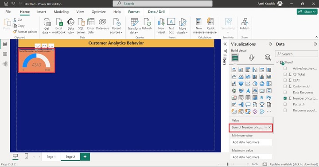Click the highlighted Gauge visual icon
319x167 pixels.
coord(255,91)
